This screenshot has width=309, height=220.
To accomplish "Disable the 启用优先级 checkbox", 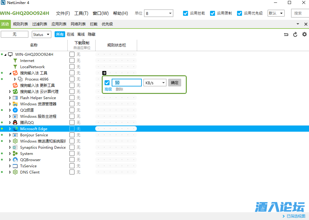I will (x=240, y=13).
